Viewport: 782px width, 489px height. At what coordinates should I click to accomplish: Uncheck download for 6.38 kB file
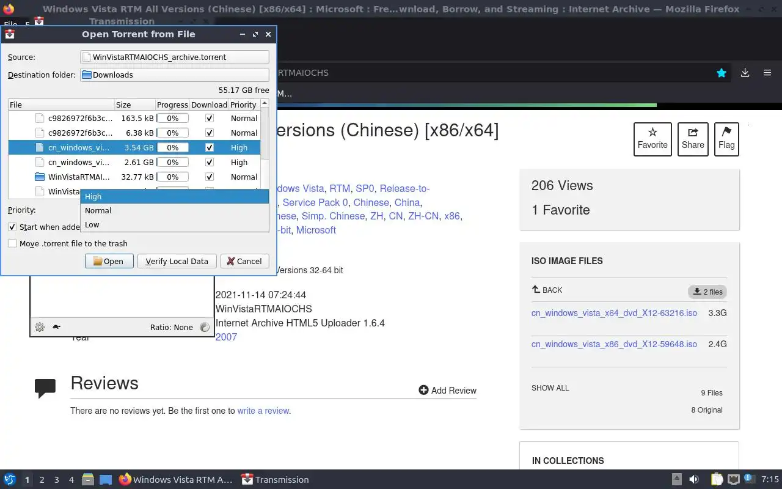(x=210, y=133)
